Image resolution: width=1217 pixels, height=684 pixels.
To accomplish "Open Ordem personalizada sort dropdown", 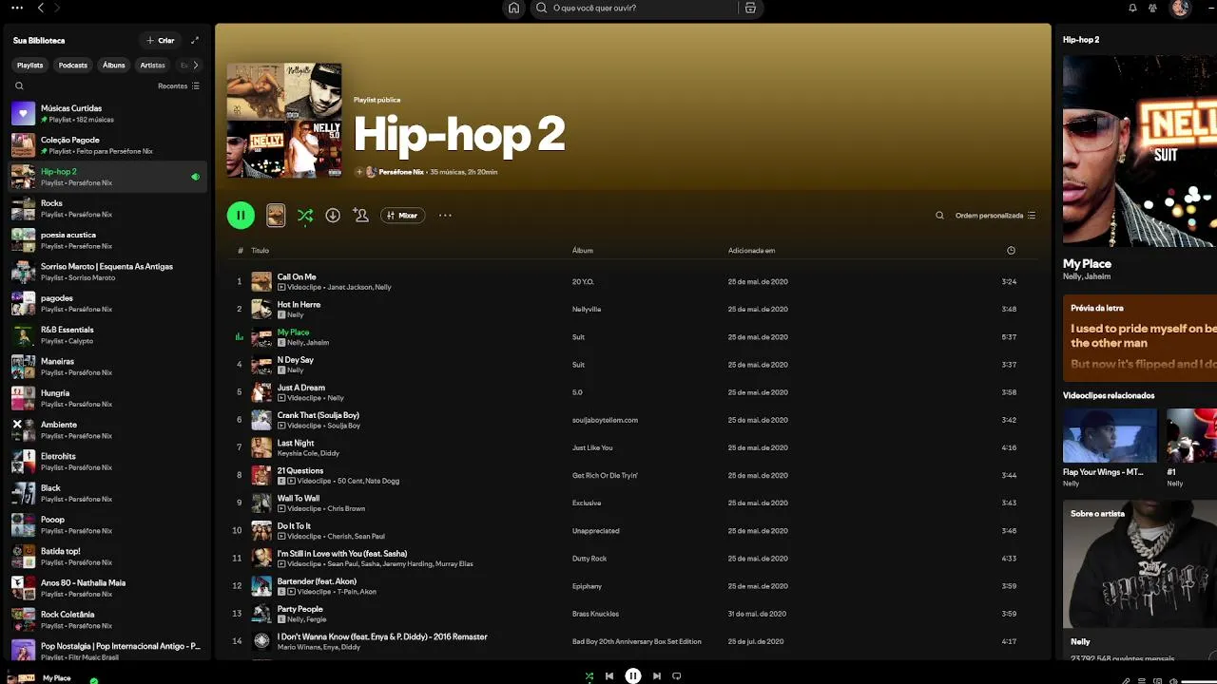I will (995, 216).
